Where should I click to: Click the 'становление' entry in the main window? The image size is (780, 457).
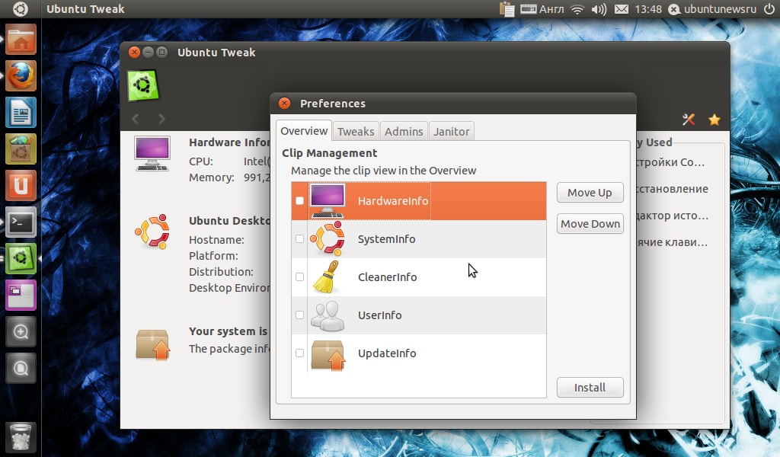tap(673, 189)
